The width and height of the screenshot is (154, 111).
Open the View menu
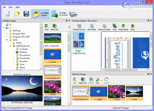point(10,7)
